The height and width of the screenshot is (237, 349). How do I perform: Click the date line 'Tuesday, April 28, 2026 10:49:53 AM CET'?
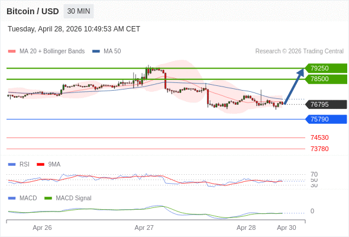(x=74, y=29)
